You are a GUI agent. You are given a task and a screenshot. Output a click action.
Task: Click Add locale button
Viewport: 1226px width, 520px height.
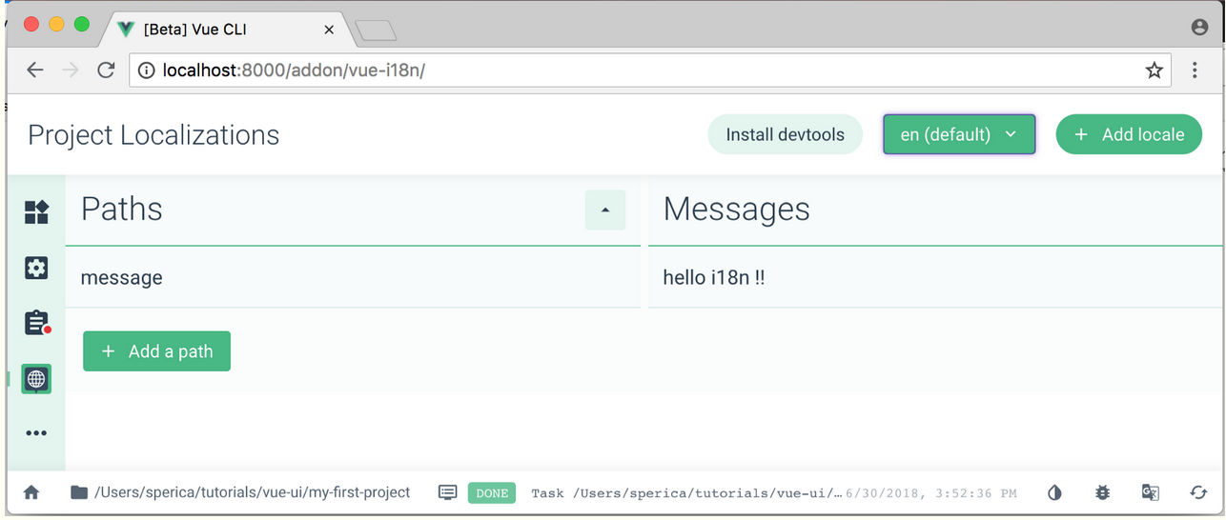(x=1129, y=134)
